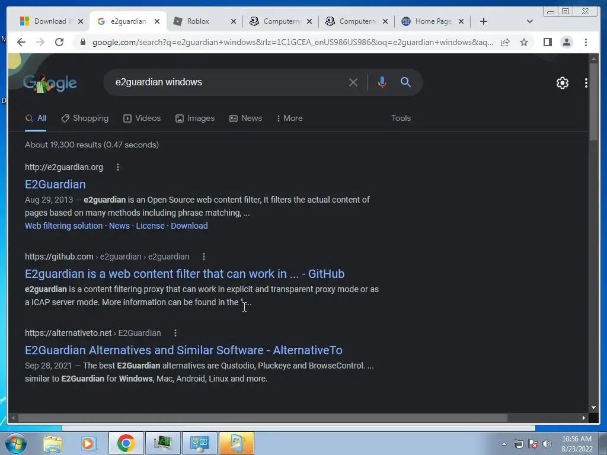Expand the tab search dropdown arrow
The image size is (607, 455).
pyautogui.click(x=530, y=21)
